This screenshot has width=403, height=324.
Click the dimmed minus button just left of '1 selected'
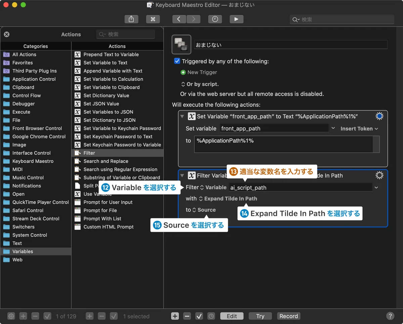[x=102, y=316]
